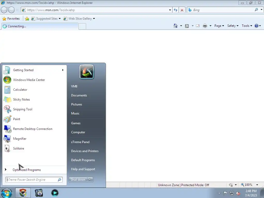The height and width of the screenshot is (198, 264).
Task: Open Documents from the start menu
Action: [79, 95]
